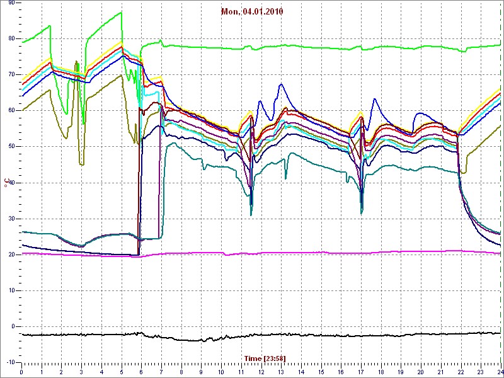The image size is (504, 378).
Task: Click hour '1' on the time axis
Action: 42,371
